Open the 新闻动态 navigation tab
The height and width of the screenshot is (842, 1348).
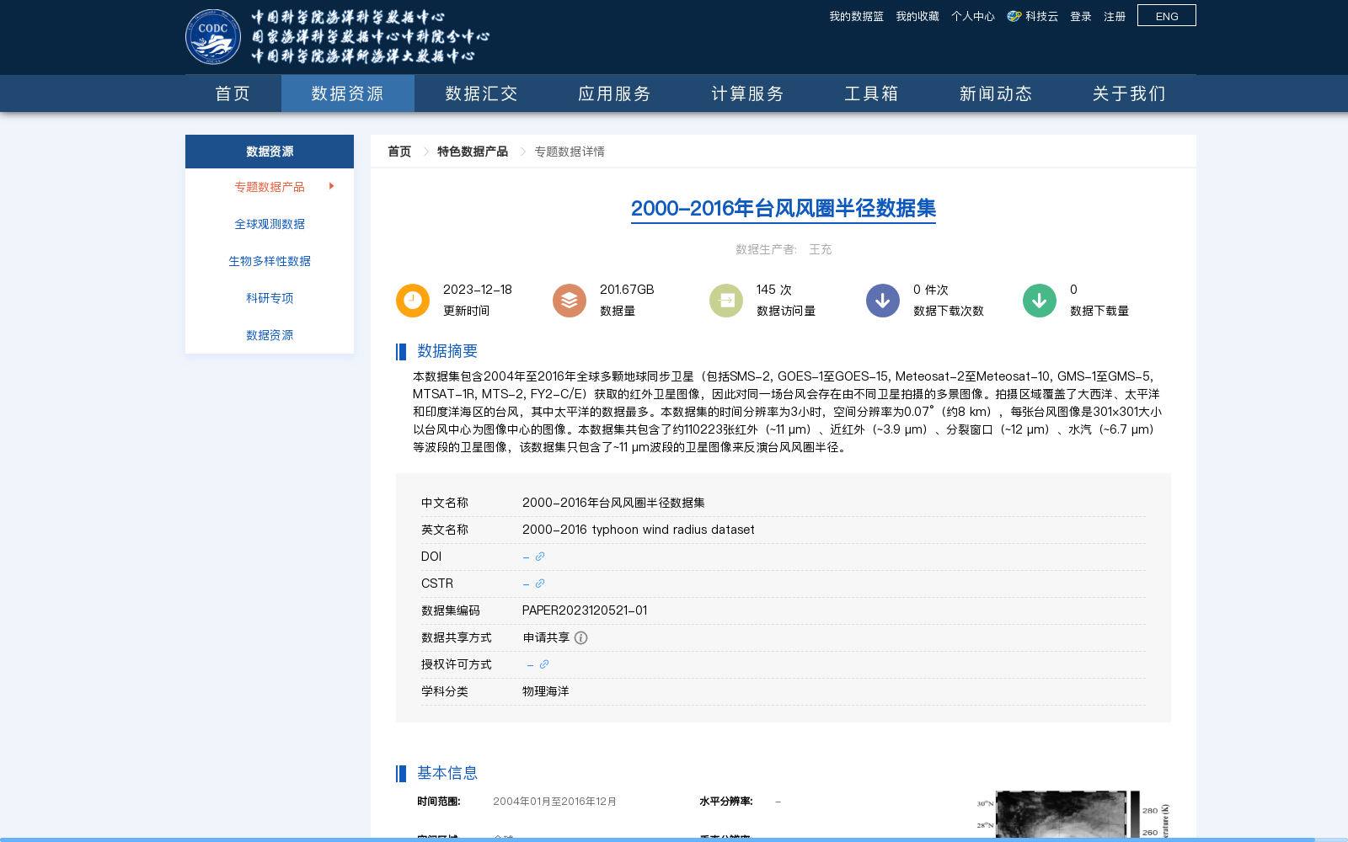(996, 93)
